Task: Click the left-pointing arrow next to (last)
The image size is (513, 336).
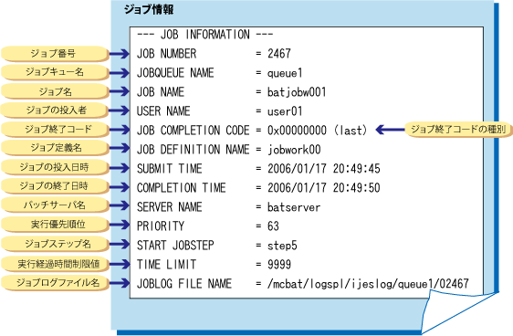Action: point(391,130)
